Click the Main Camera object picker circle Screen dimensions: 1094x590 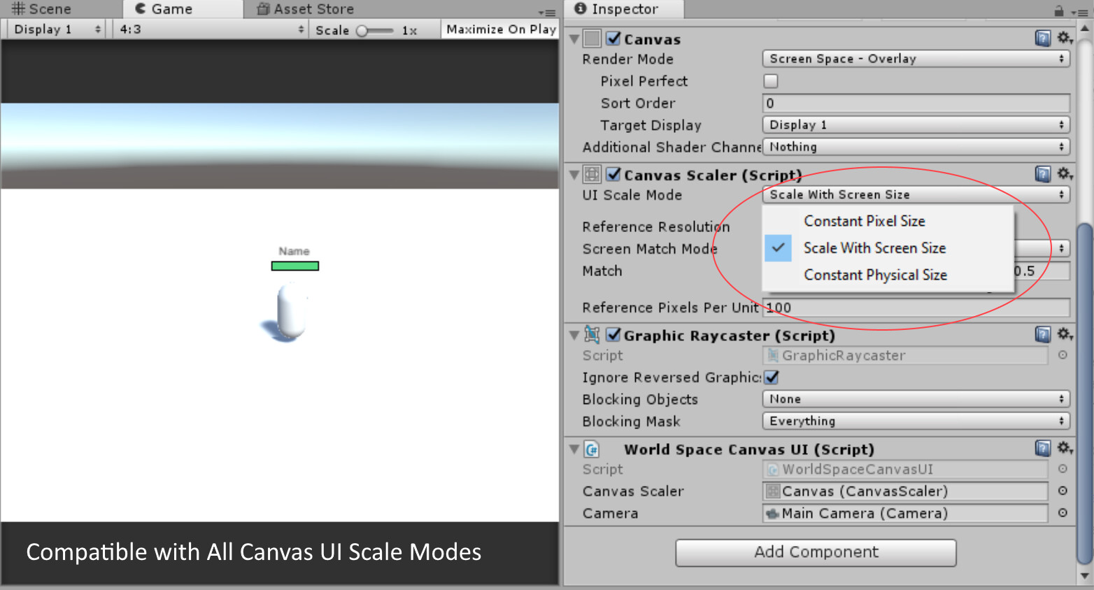(x=1063, y=513)
